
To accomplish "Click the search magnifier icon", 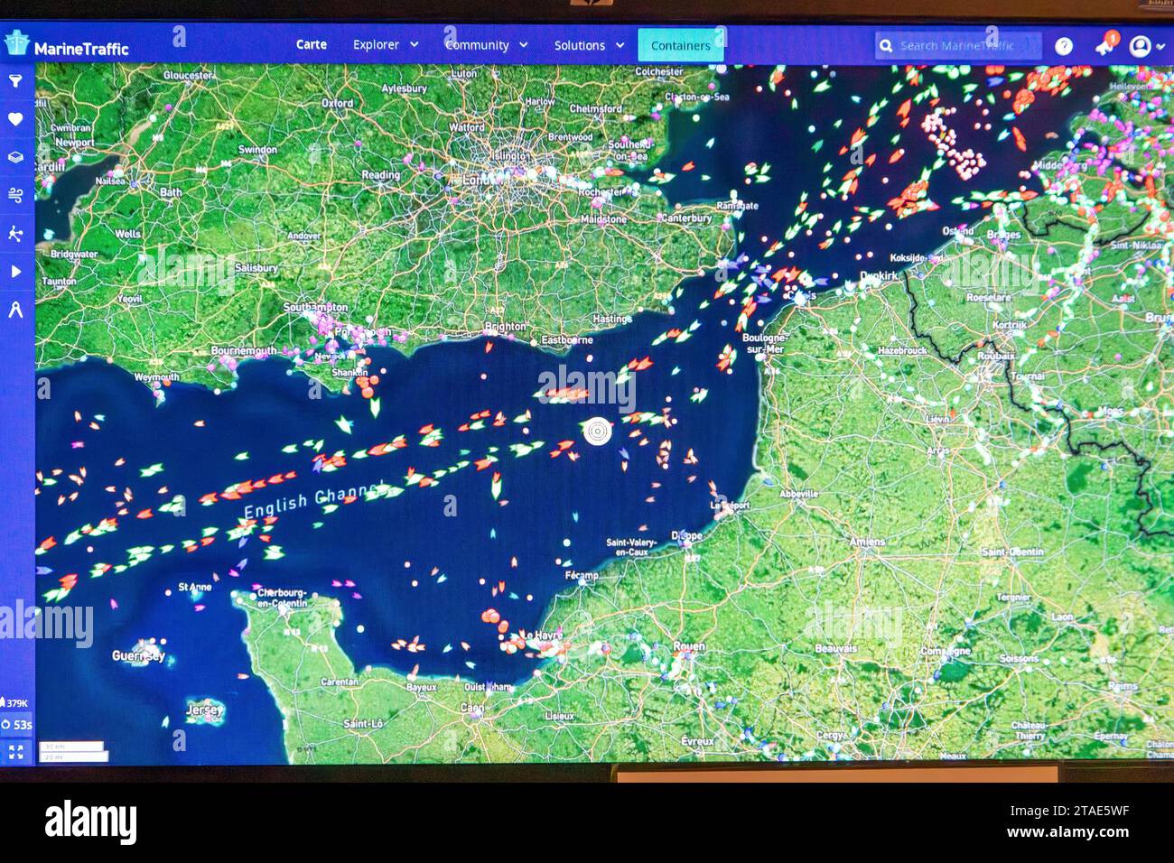I will point(886,46).
